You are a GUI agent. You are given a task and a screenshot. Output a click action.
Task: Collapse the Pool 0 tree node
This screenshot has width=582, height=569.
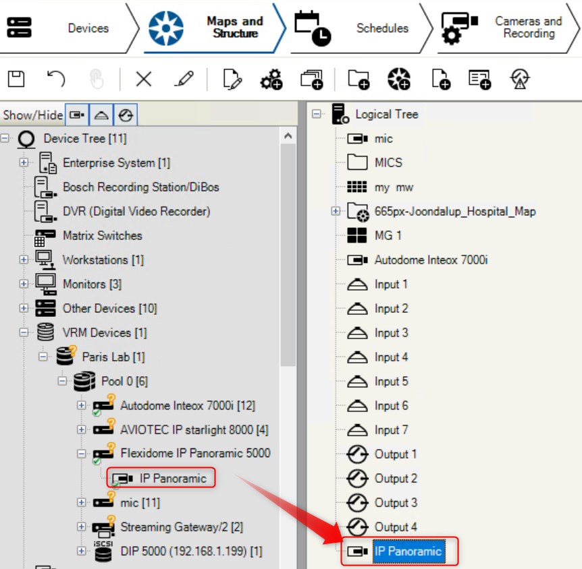coord(63,382)
